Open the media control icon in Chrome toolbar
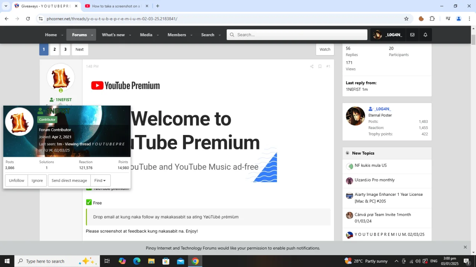This screenshot has width=476, height=267. [448, 19]
